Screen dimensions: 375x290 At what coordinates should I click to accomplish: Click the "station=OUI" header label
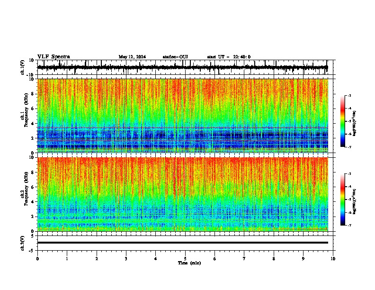pyautogui.click(x=175, y=57)
